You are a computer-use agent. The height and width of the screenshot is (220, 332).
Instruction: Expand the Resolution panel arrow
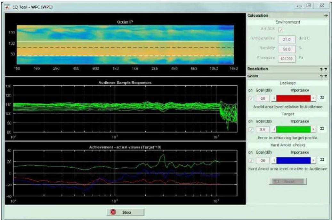(326, 69)
